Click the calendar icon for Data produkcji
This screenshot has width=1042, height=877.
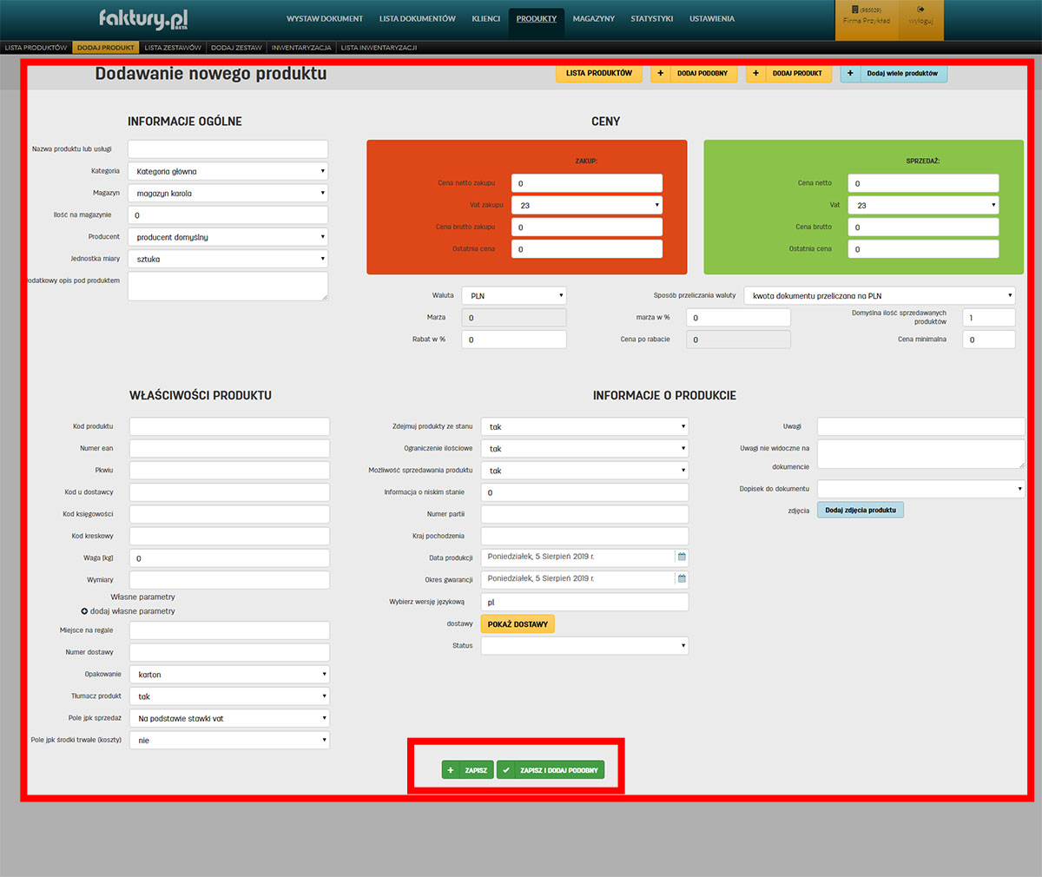[682, 557]
